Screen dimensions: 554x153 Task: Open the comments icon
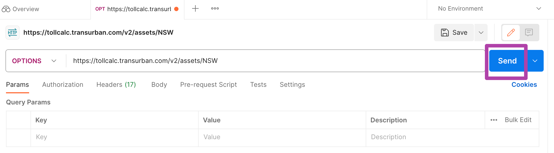click(529, 33)
